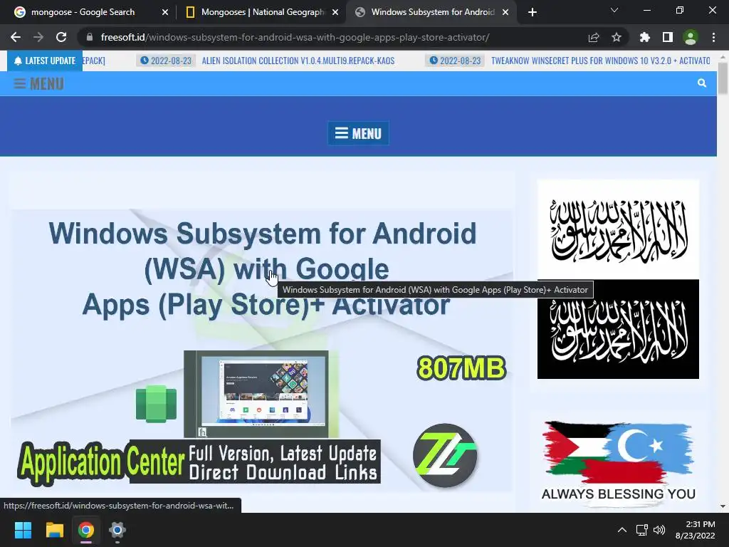Open TweakNow WinSecret Plus ticker link
Screen dimensions: 729x547
point(600,61)
